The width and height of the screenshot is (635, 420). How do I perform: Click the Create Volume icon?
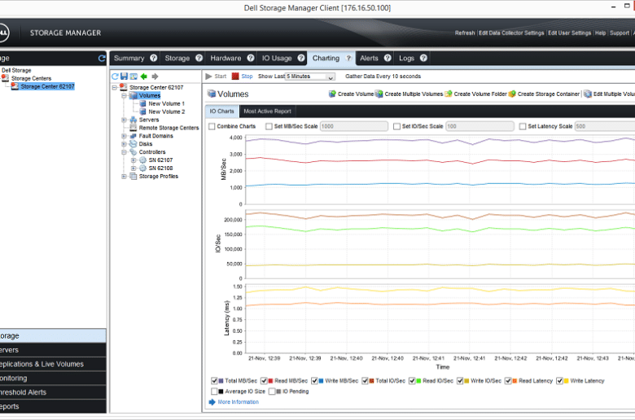[x=332, y=94]
